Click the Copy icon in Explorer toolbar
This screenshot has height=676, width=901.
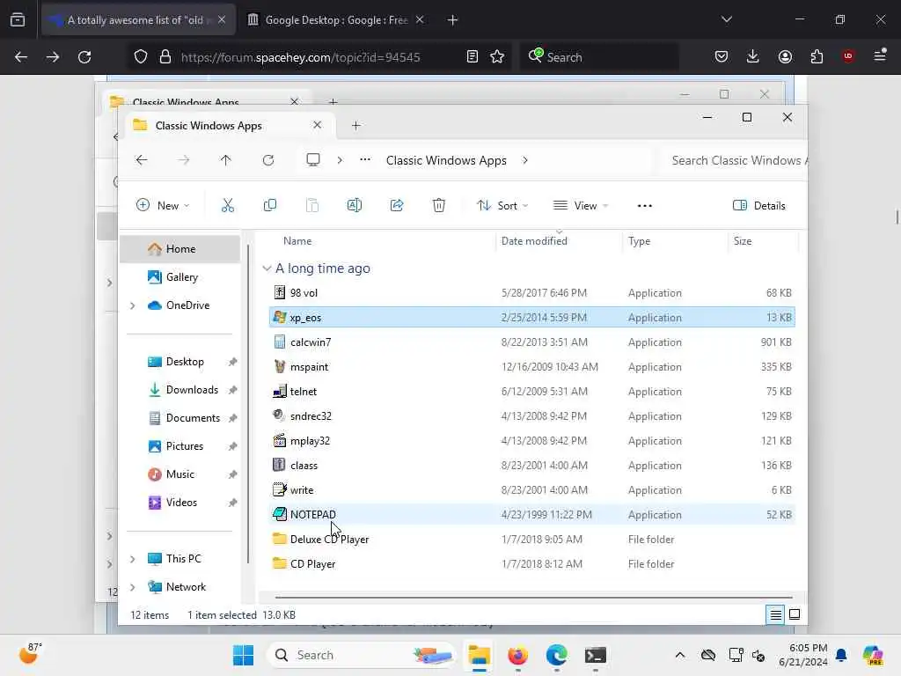point(269,205)
